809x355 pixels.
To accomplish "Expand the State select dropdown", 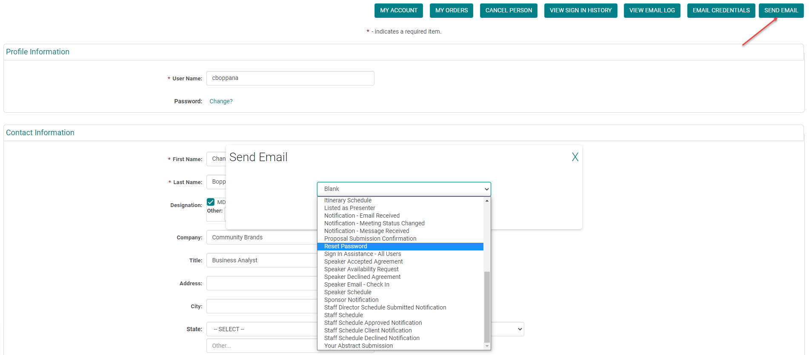I will 261,329.
